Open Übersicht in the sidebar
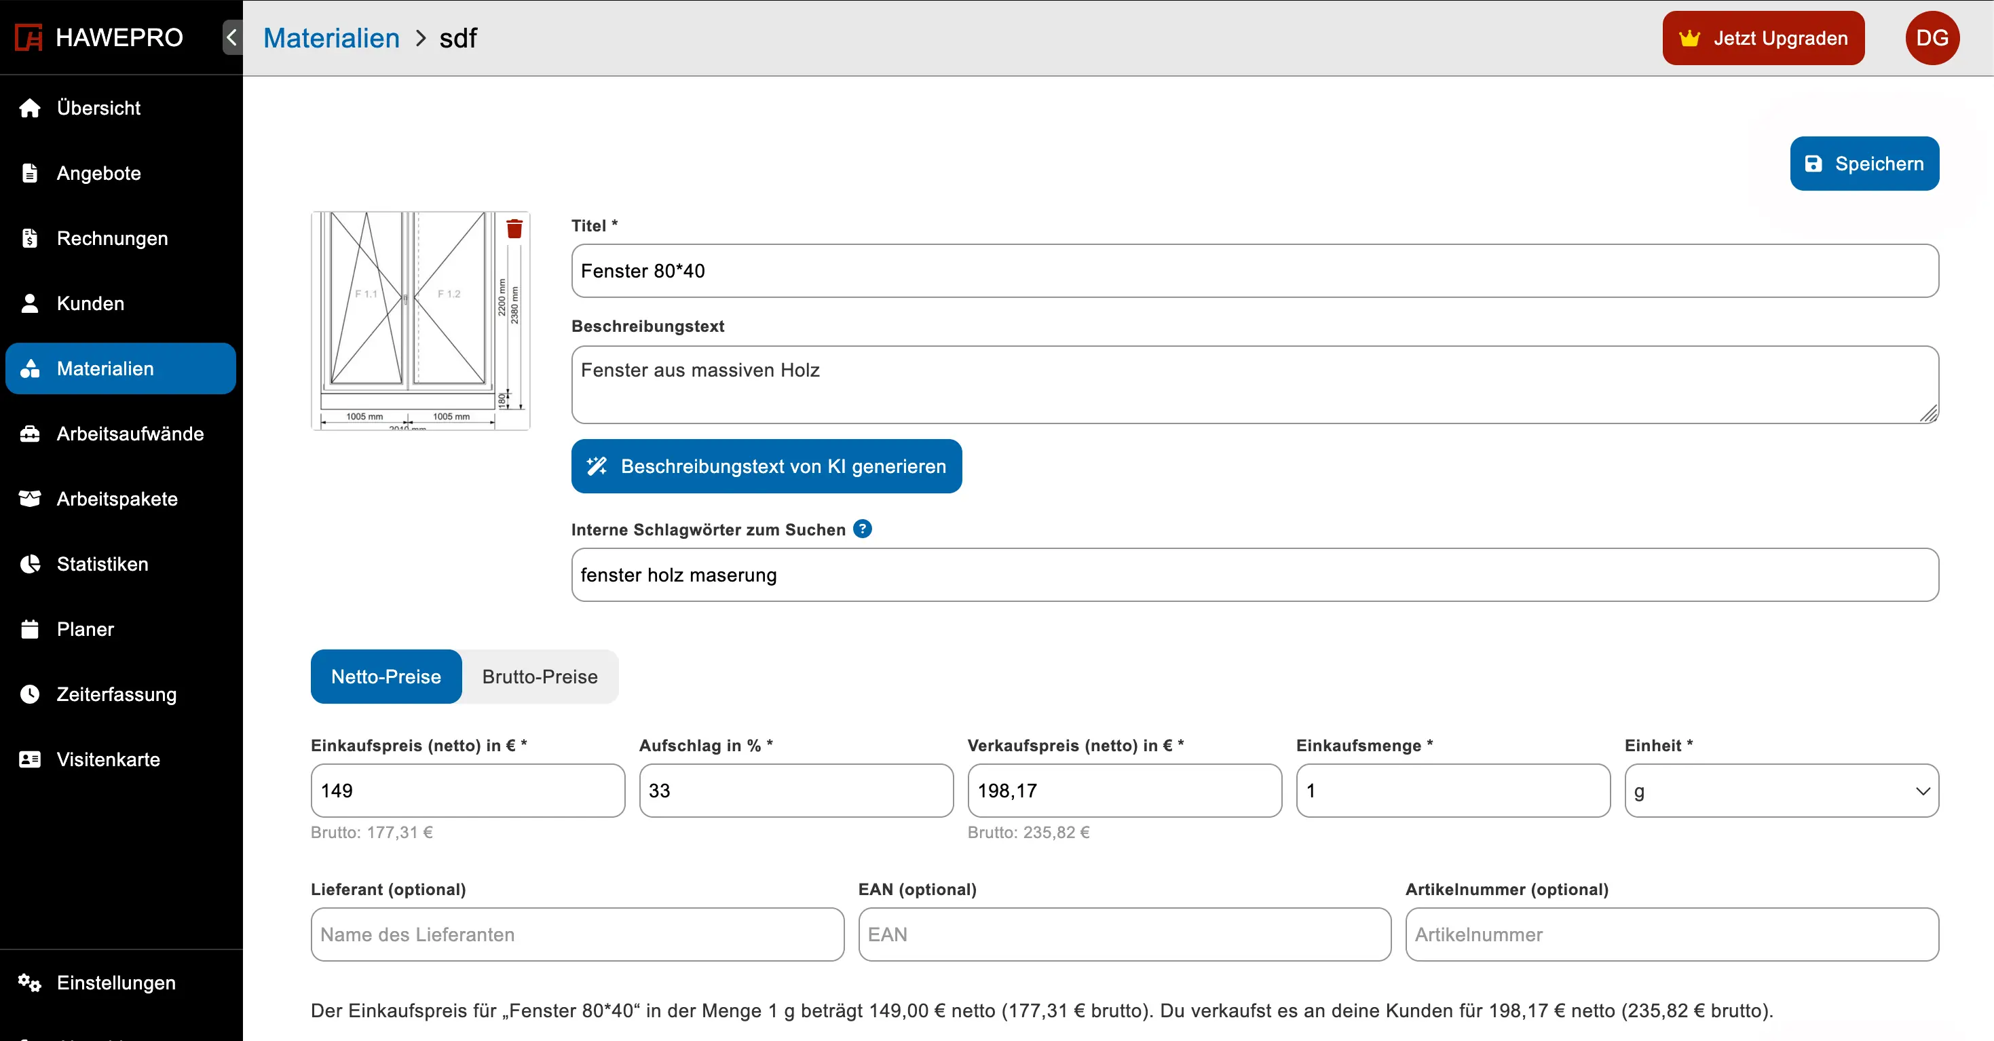This screenshot has width=1994, height=1041. click(121, 108)
